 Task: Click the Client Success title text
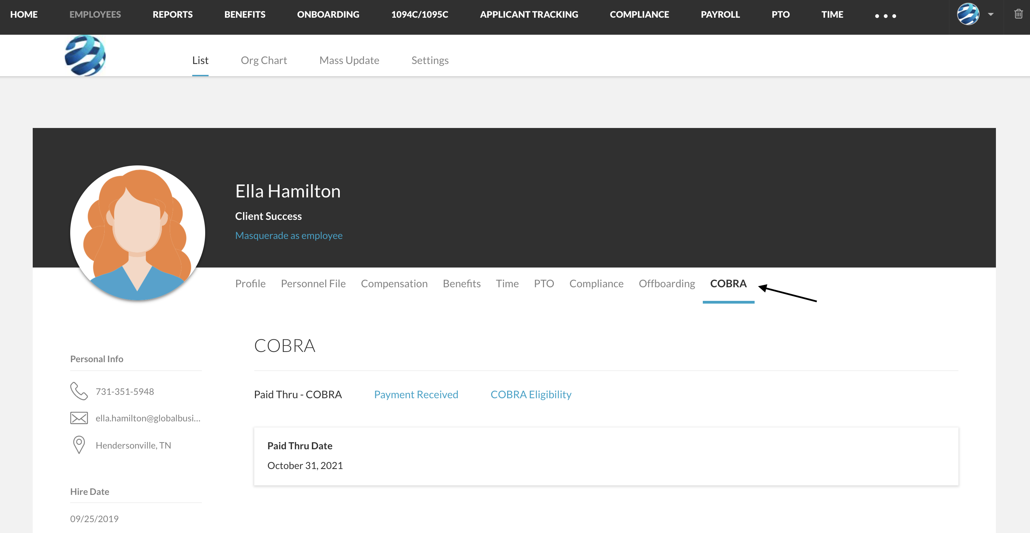click(x=268, y=216)
